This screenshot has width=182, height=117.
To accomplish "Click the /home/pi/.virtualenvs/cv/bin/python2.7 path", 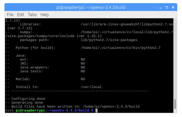I will point(121,48).
